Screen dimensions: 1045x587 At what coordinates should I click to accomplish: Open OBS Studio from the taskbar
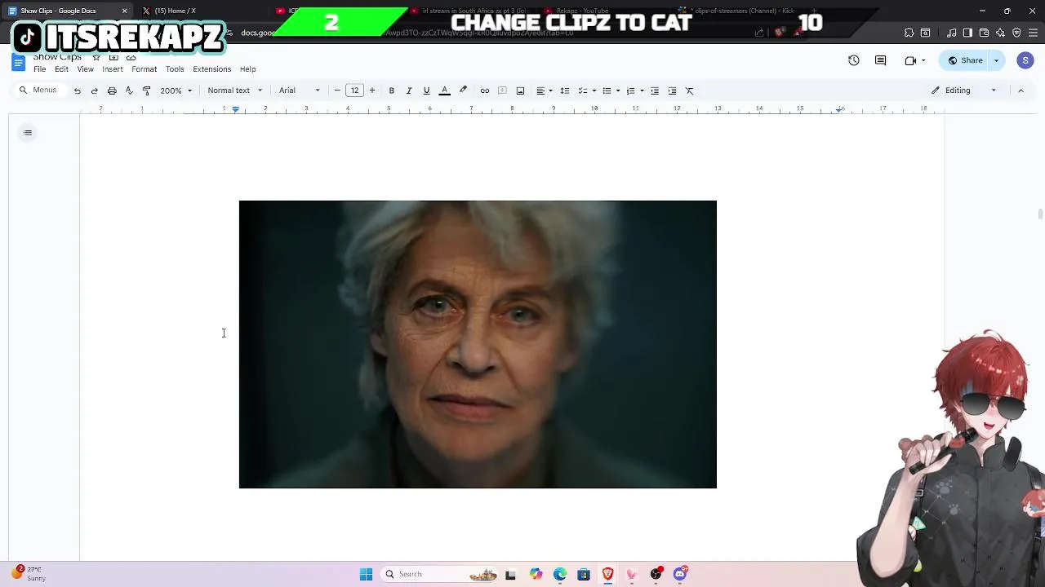pyautogui.click(x=656, y=574)
